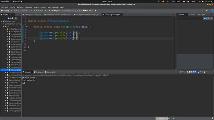Click the New file toolbar icon
Screen dimensions: 214x120
point(2,11)
